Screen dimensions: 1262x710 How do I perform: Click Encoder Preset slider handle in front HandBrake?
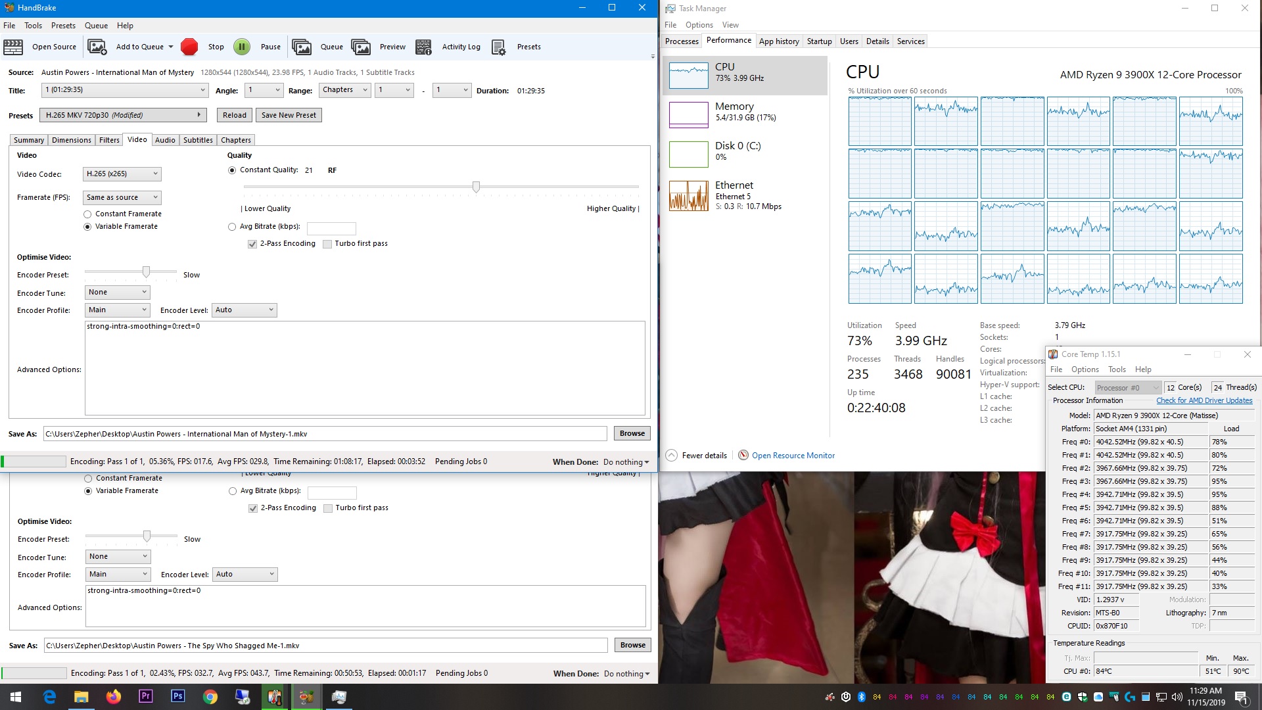click(x=146, y=272)
